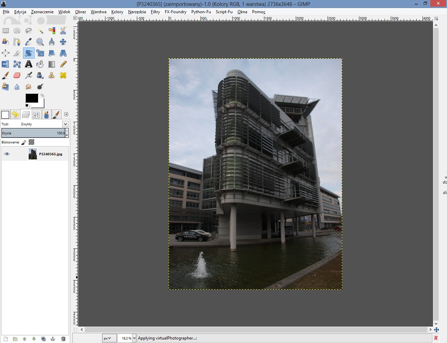The width and height of the screenshot is (447, 343).
Task: Click the Pencil tool
Action: [63, 64]
